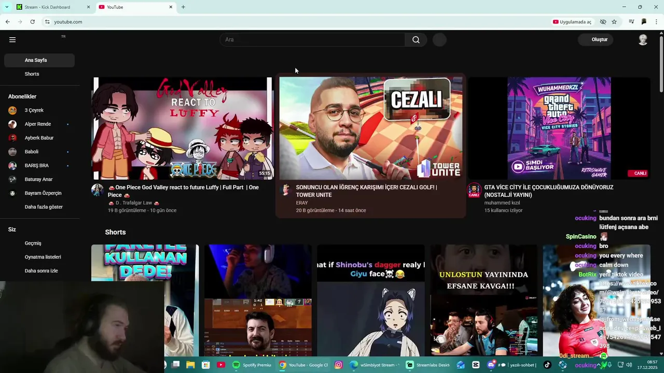The height and width of the screenshot is (373, 664).
Task: Click the Chrome profile icon in toolbar
Action: pos(644,22)
